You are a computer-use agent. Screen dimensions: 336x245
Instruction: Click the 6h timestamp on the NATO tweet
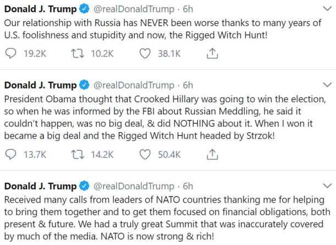(188, 187)
